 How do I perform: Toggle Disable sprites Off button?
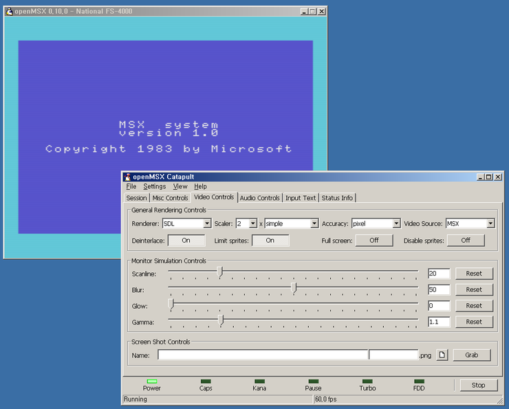coord(466,241)
